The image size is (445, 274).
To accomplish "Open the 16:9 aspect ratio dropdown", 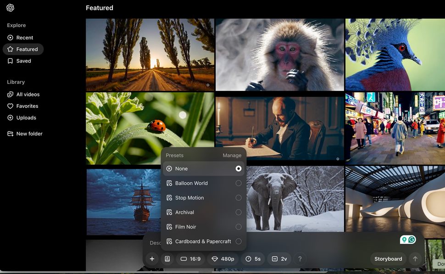I will pos(190,259).
